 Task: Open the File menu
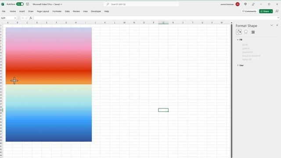point(4,11)
